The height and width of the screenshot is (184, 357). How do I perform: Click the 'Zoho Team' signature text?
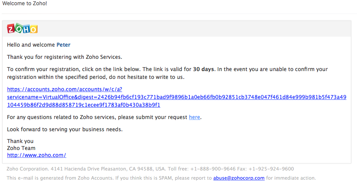click(21, 148)
